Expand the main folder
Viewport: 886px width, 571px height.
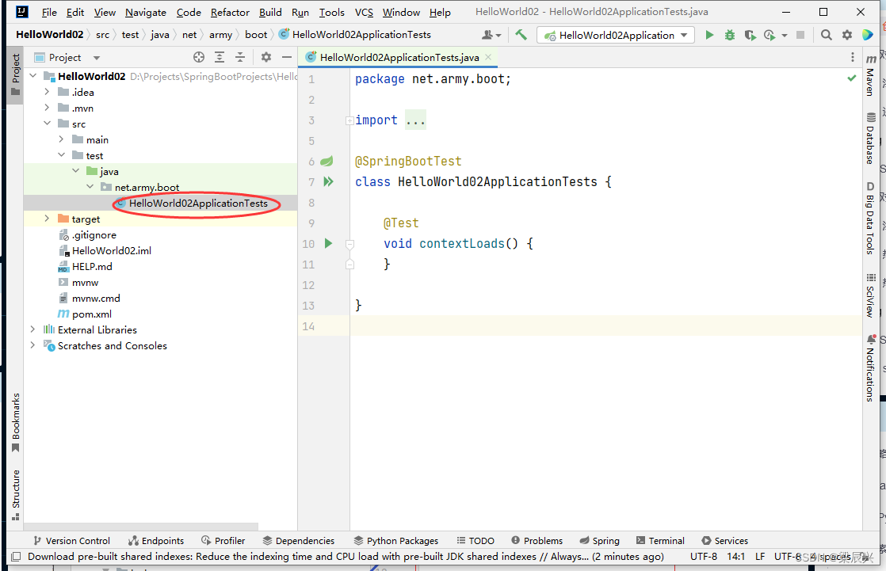[62, 139]
